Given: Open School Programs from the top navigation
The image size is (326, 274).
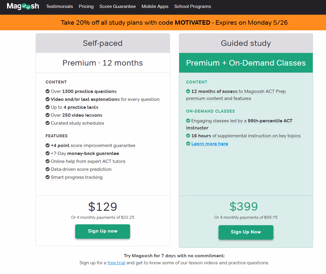Looking at the screenshot, I should (193, 6).
